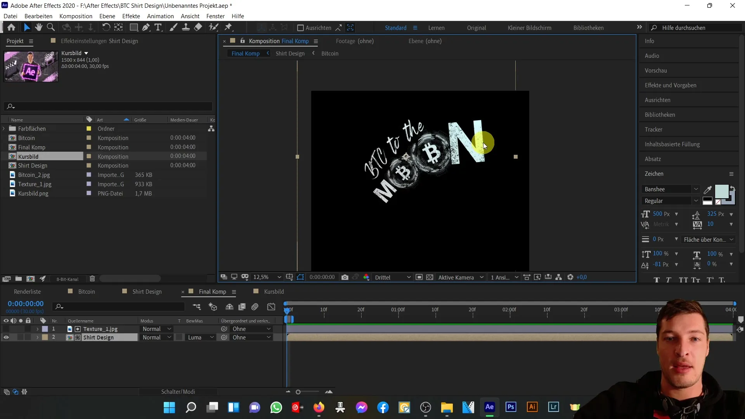Open the Fenster menu item
745x419 pixels.
tap(215, 16)
